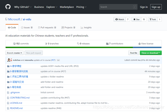Click the Star button
Screen dimensions: 167x112
tap(136, 19)
